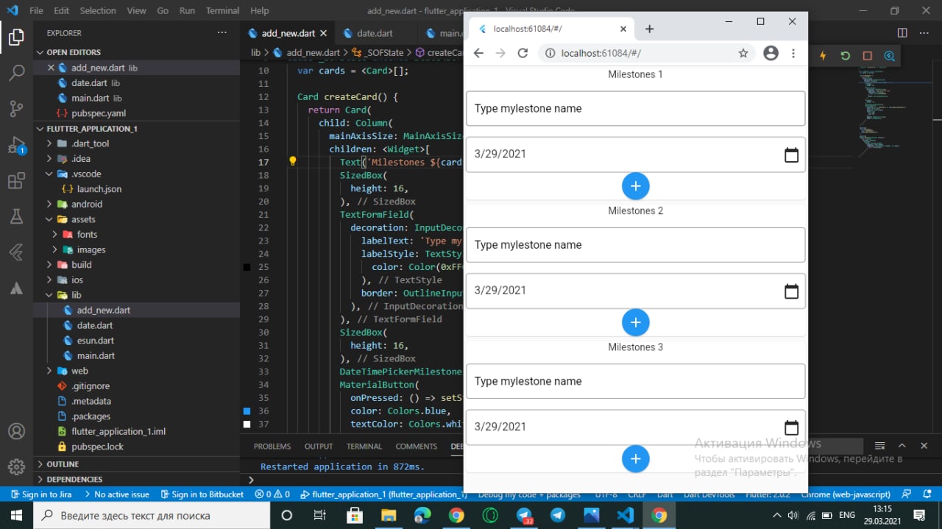This screenshot has width=942, height=529.
Task: Switch to the OUTPUT panel tab
Action: 319,446
